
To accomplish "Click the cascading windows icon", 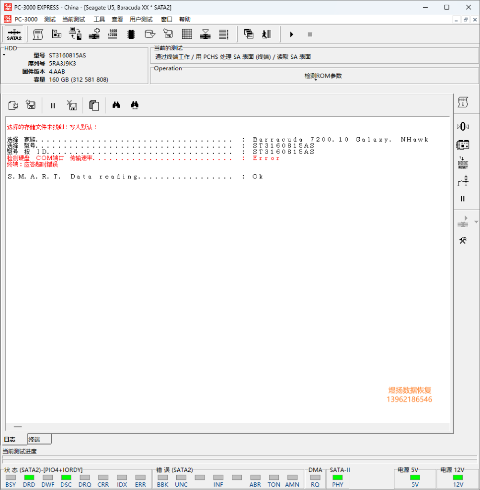I will 249,34.
